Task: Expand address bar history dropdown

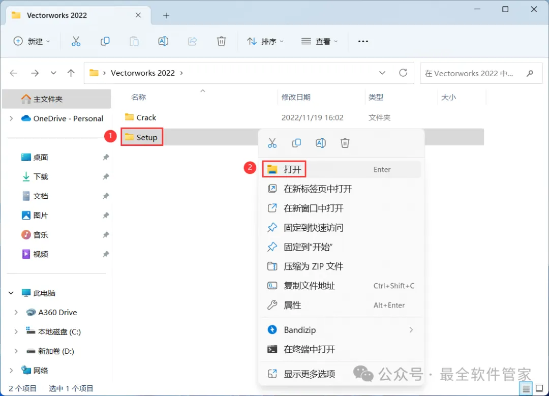Action: [382, 73]
